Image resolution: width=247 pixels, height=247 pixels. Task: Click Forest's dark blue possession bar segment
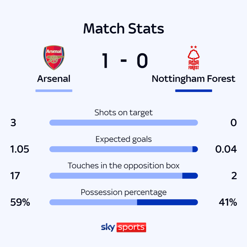click(x=167, y=202)
